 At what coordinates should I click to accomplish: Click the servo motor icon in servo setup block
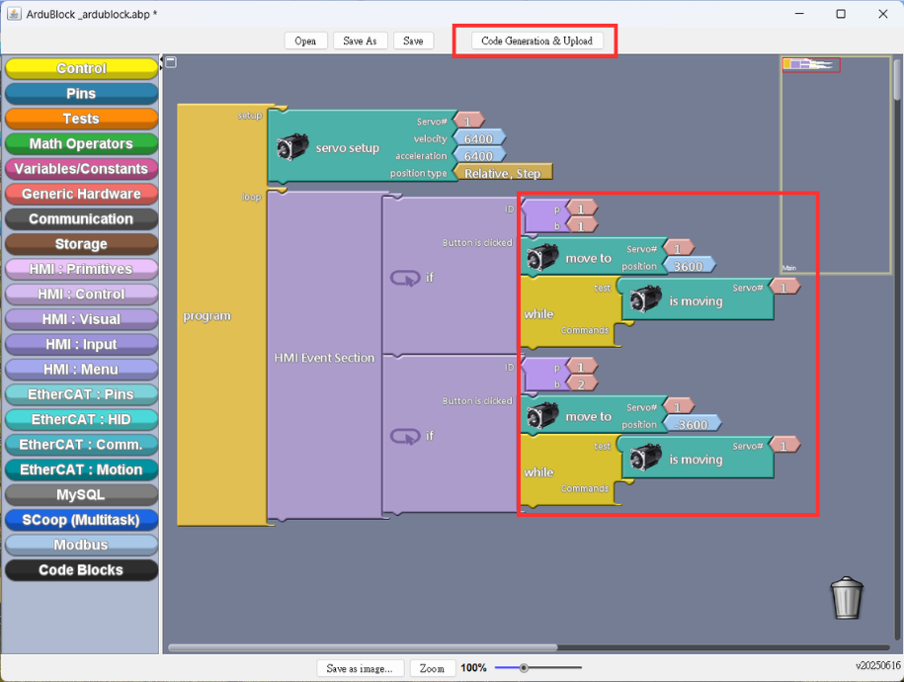[292, 146]
